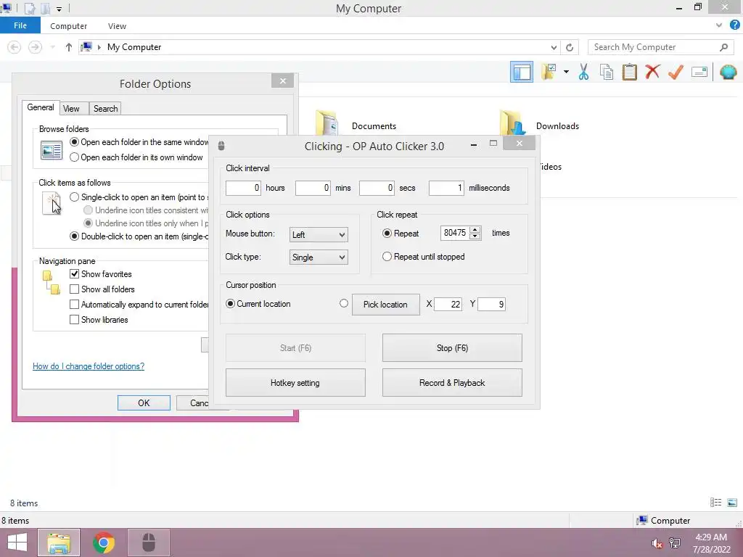This screenshot has width=743, height=557.
Task: Select Current location cursor option
Action: pos(230,304)
